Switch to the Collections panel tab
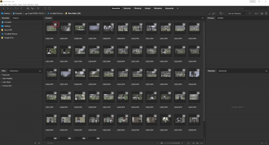This screenshot has height=145, width=269. pyautogui.click(x=14, y=71)
